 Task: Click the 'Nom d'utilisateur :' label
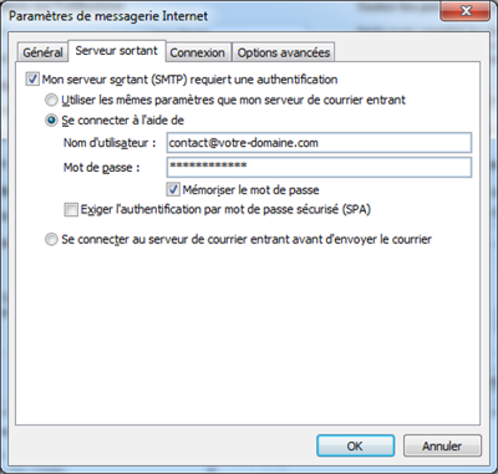(x=110, y=143)
